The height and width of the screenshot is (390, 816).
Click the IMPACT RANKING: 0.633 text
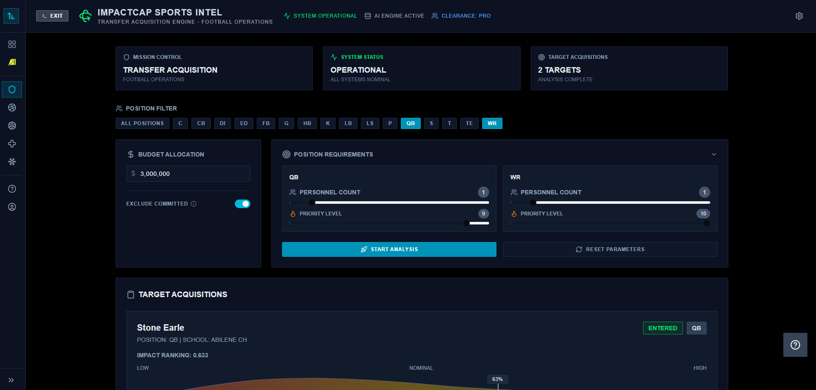[172, 355]
